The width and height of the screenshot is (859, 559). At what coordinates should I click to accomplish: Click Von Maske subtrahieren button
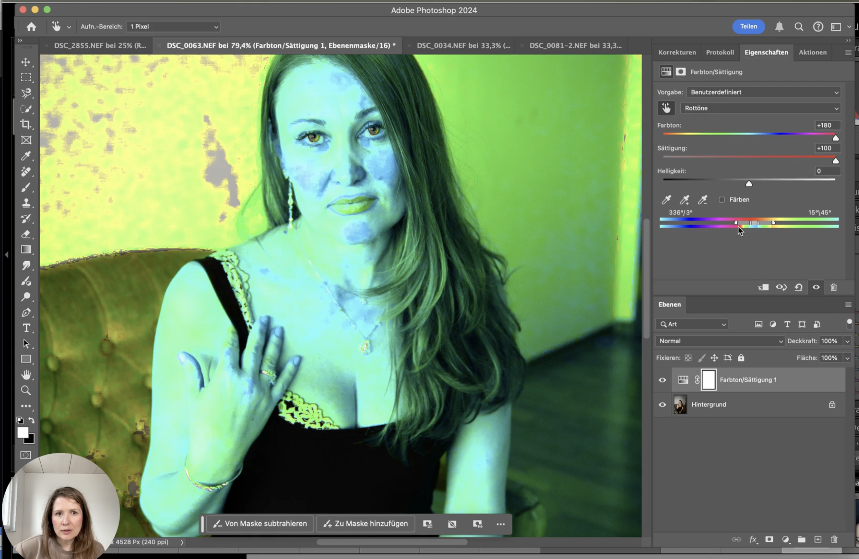point(260,524)
